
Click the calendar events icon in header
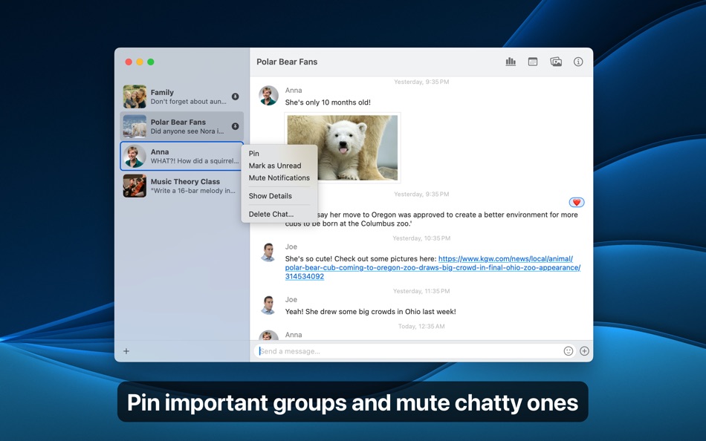pos(533,62)
